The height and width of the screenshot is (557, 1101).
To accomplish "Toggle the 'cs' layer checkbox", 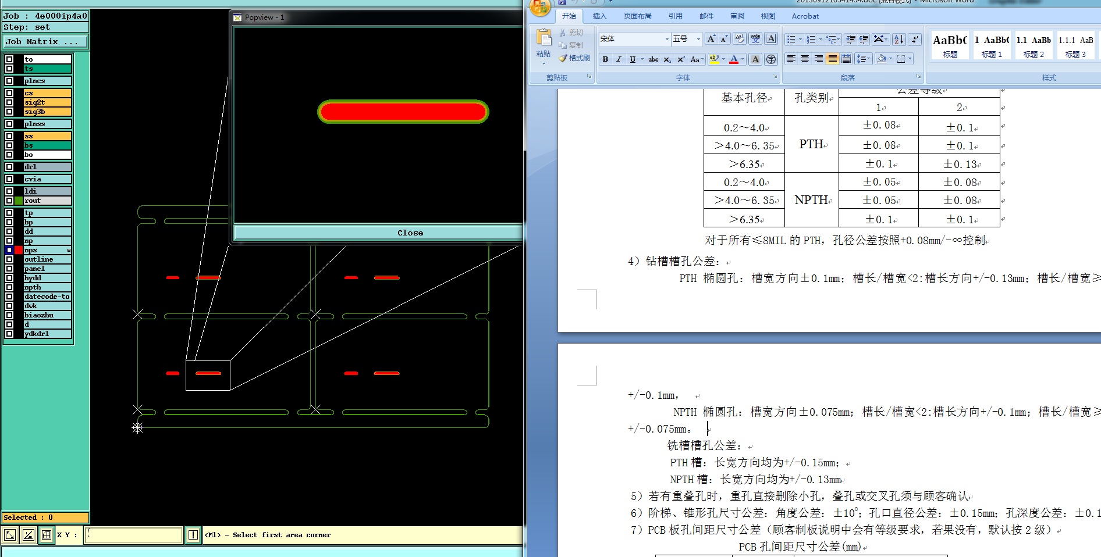I will tap(9, 93).
